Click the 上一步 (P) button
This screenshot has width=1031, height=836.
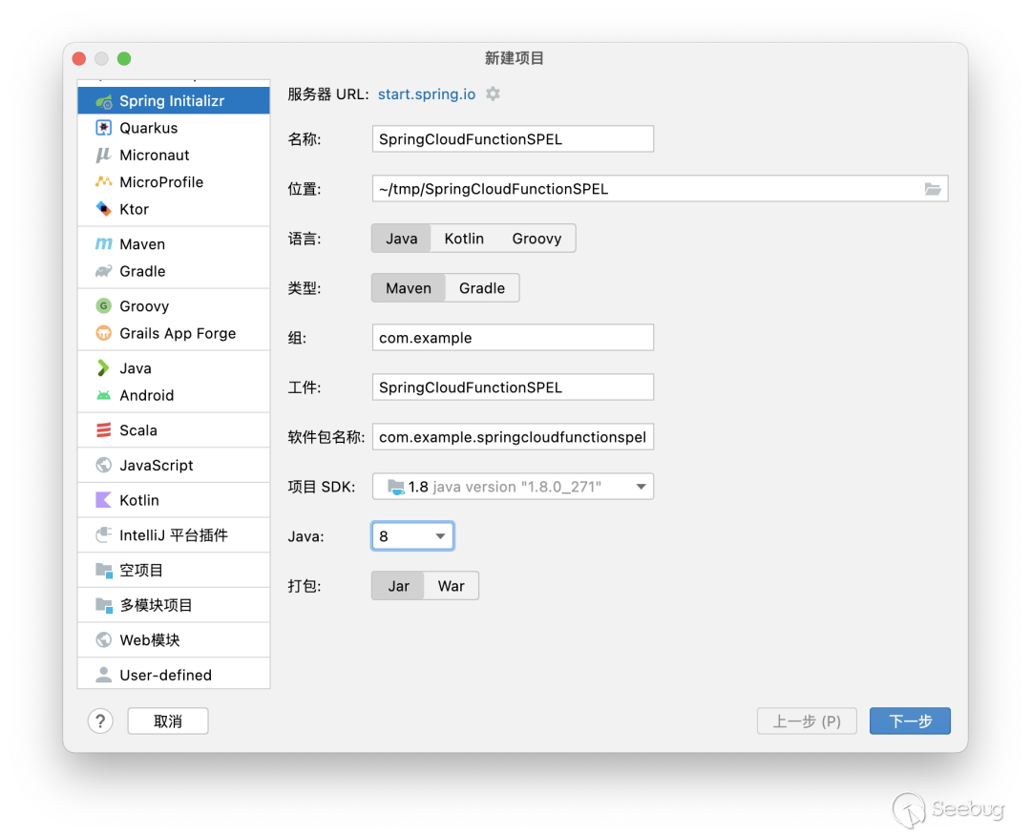tap(807, 721)
